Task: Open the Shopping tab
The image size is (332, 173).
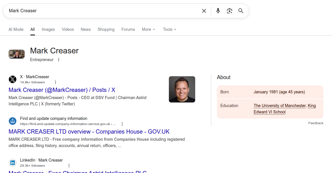Action: point(106,29)
